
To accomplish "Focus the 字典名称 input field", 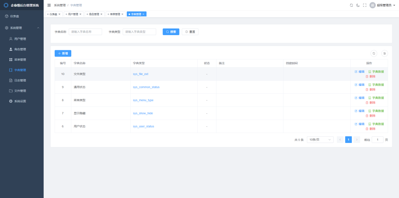I will pos(85,32).
